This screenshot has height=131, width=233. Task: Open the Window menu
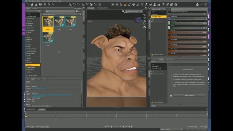click(55, 1)
